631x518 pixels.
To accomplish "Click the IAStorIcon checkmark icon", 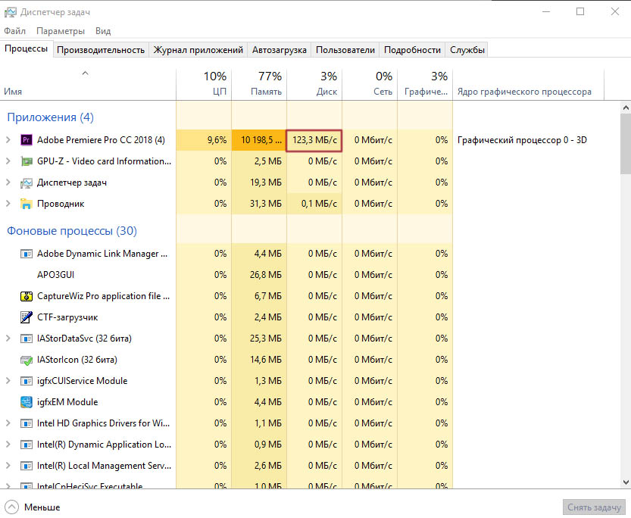I will tap(27, 360).
